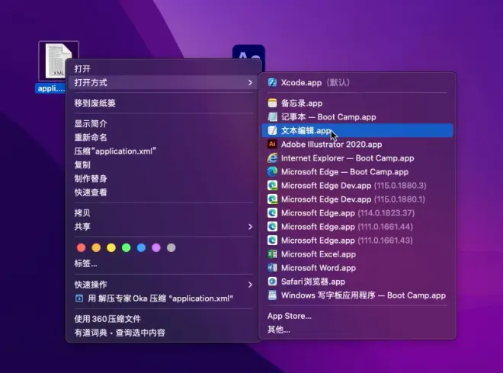Screen dimensions: 503x373
Task: Expand the 快速操作 submenu chevron
Action: tap(250, 285)
